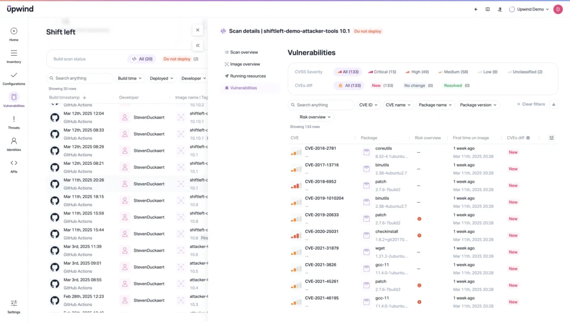Open CVE-2019-1010204 entry
Screen dimensions: 570x322
tap(324, 198)
